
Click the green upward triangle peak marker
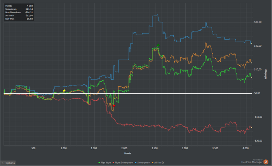[x=158, y=45]
